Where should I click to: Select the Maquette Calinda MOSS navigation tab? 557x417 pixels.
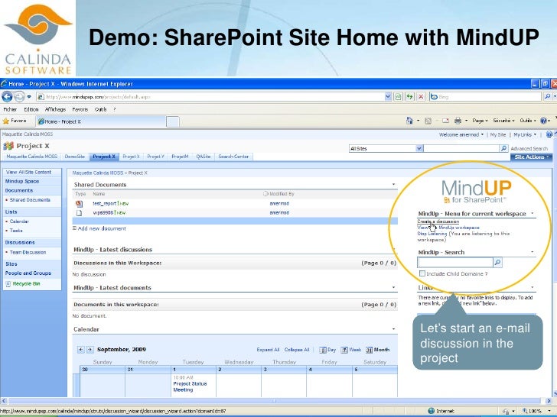point(31,157)
